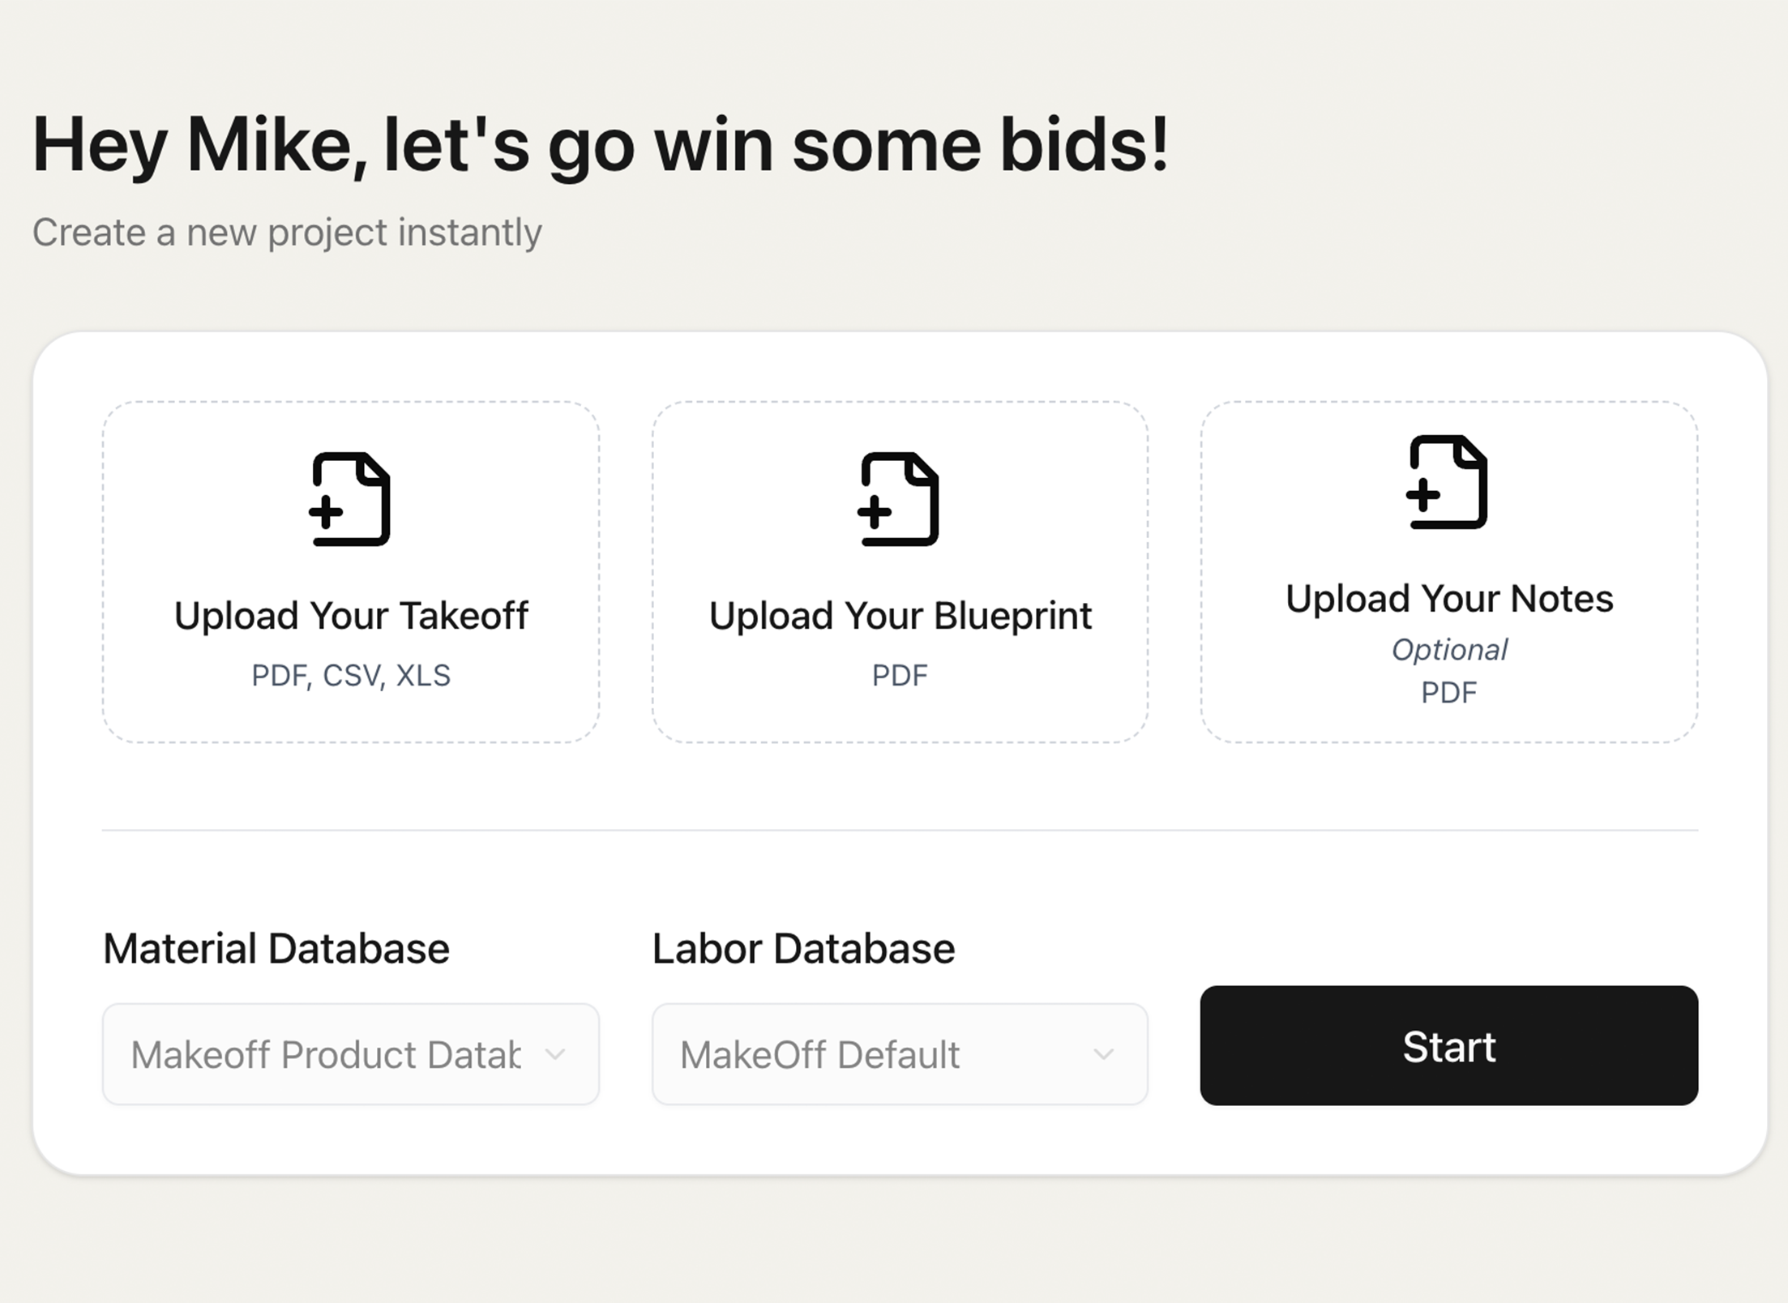Expand the Material Database chevron arrow
The height and width of the screenshot is (1303, 1788).
point(555,1054)
